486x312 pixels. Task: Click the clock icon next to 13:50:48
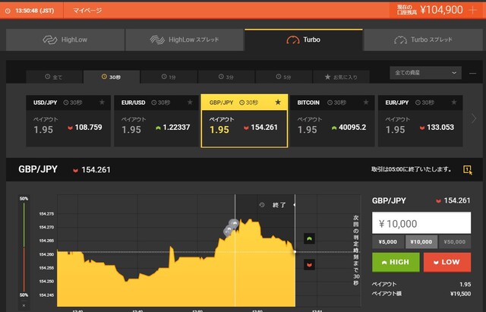(x=8, y=11)
